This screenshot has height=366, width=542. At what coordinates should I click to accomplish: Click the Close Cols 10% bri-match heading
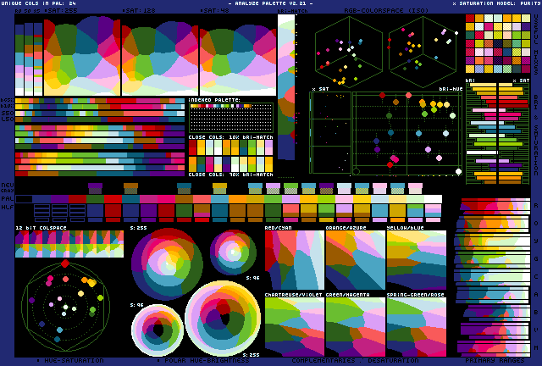(x=230, y=136)
